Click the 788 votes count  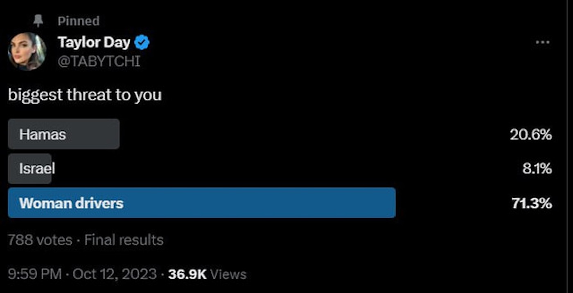(x=40, y=240)
